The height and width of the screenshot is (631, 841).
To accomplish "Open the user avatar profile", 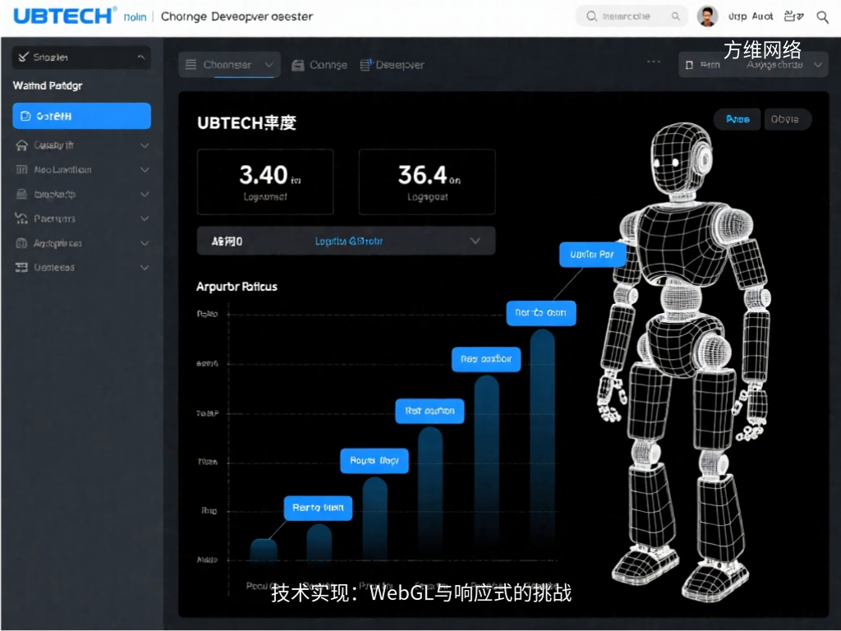I will click(707, 16).
